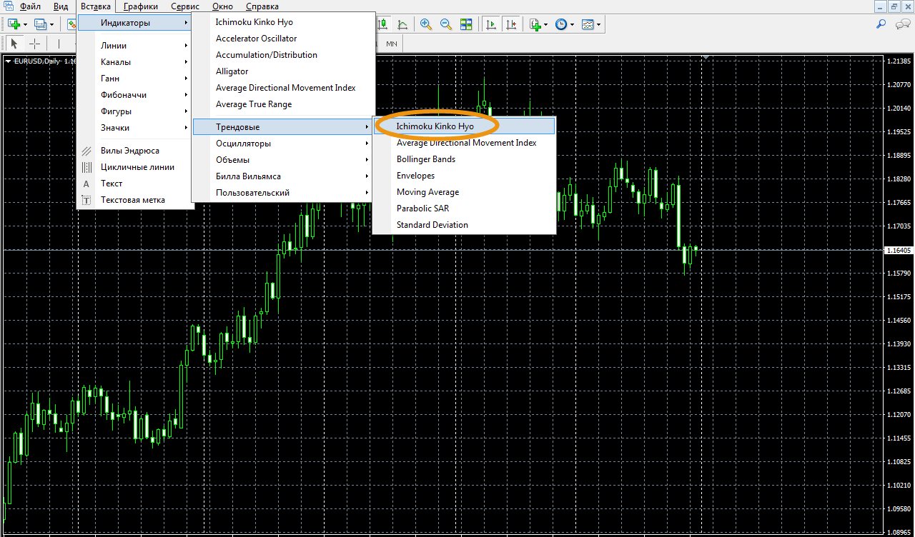Image resolution: width=915 pixels, height=537 pixels.
Task: Select the crosshair cursor tool
Action: (34, 44)
